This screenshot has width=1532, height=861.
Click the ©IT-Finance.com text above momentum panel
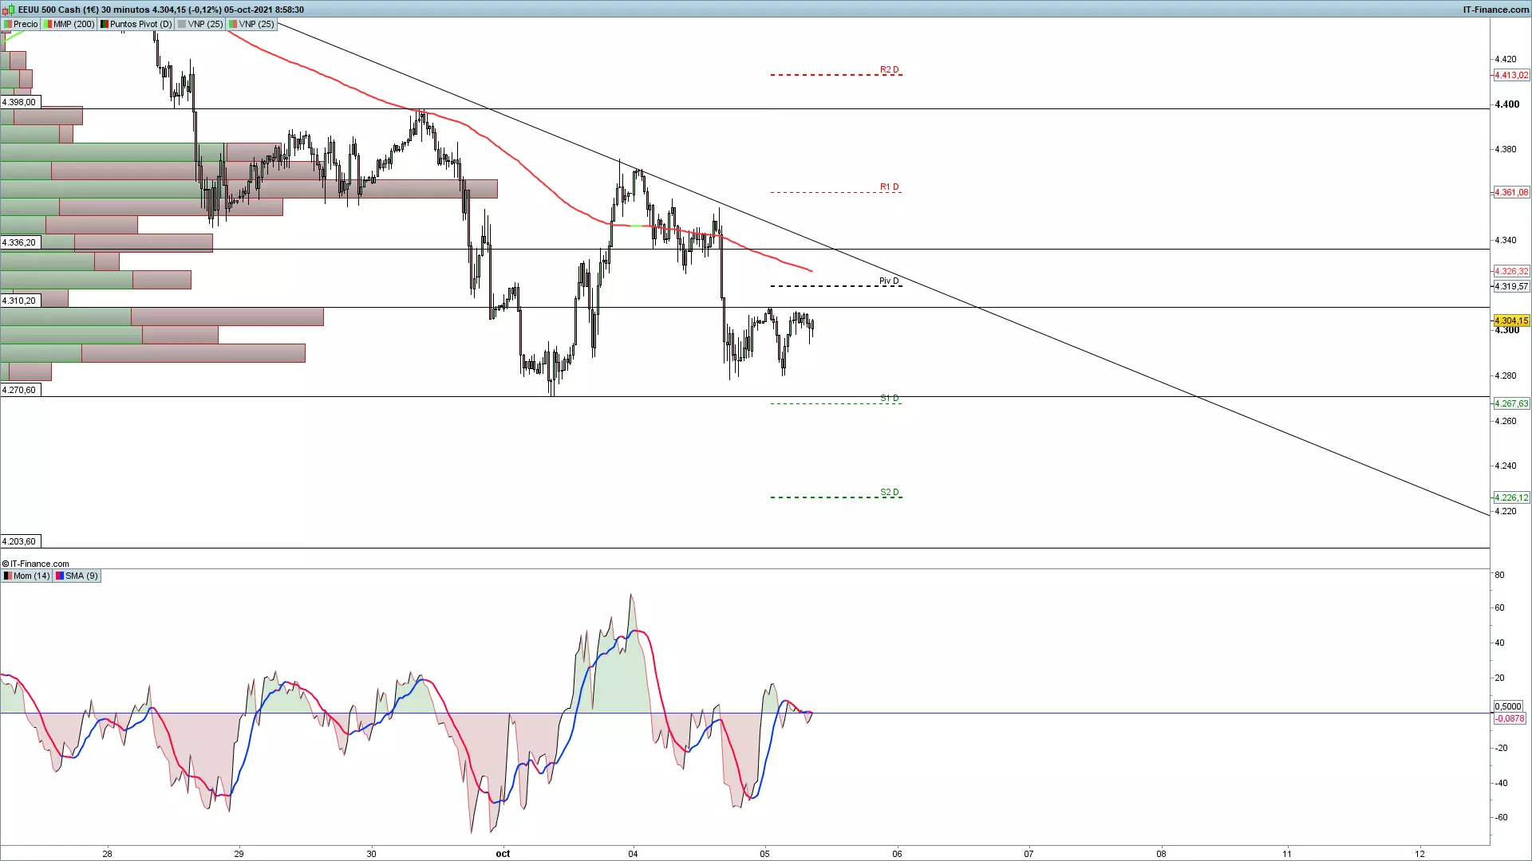36,564
